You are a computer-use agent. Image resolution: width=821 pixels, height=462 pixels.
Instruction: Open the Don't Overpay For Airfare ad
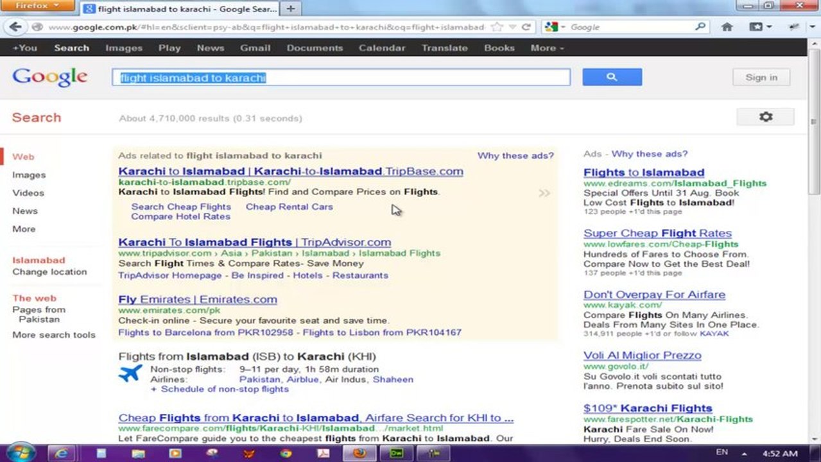point(654,295)
